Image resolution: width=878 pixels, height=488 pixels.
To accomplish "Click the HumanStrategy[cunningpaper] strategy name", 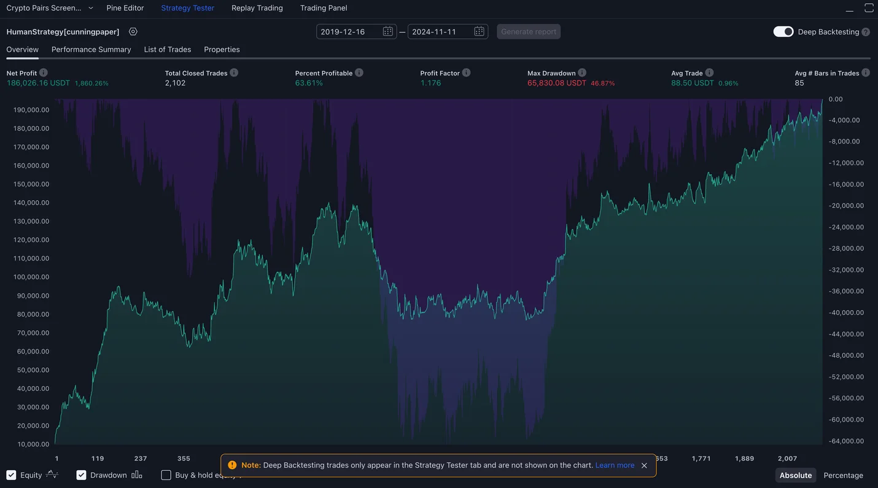I will coord(63,32).
